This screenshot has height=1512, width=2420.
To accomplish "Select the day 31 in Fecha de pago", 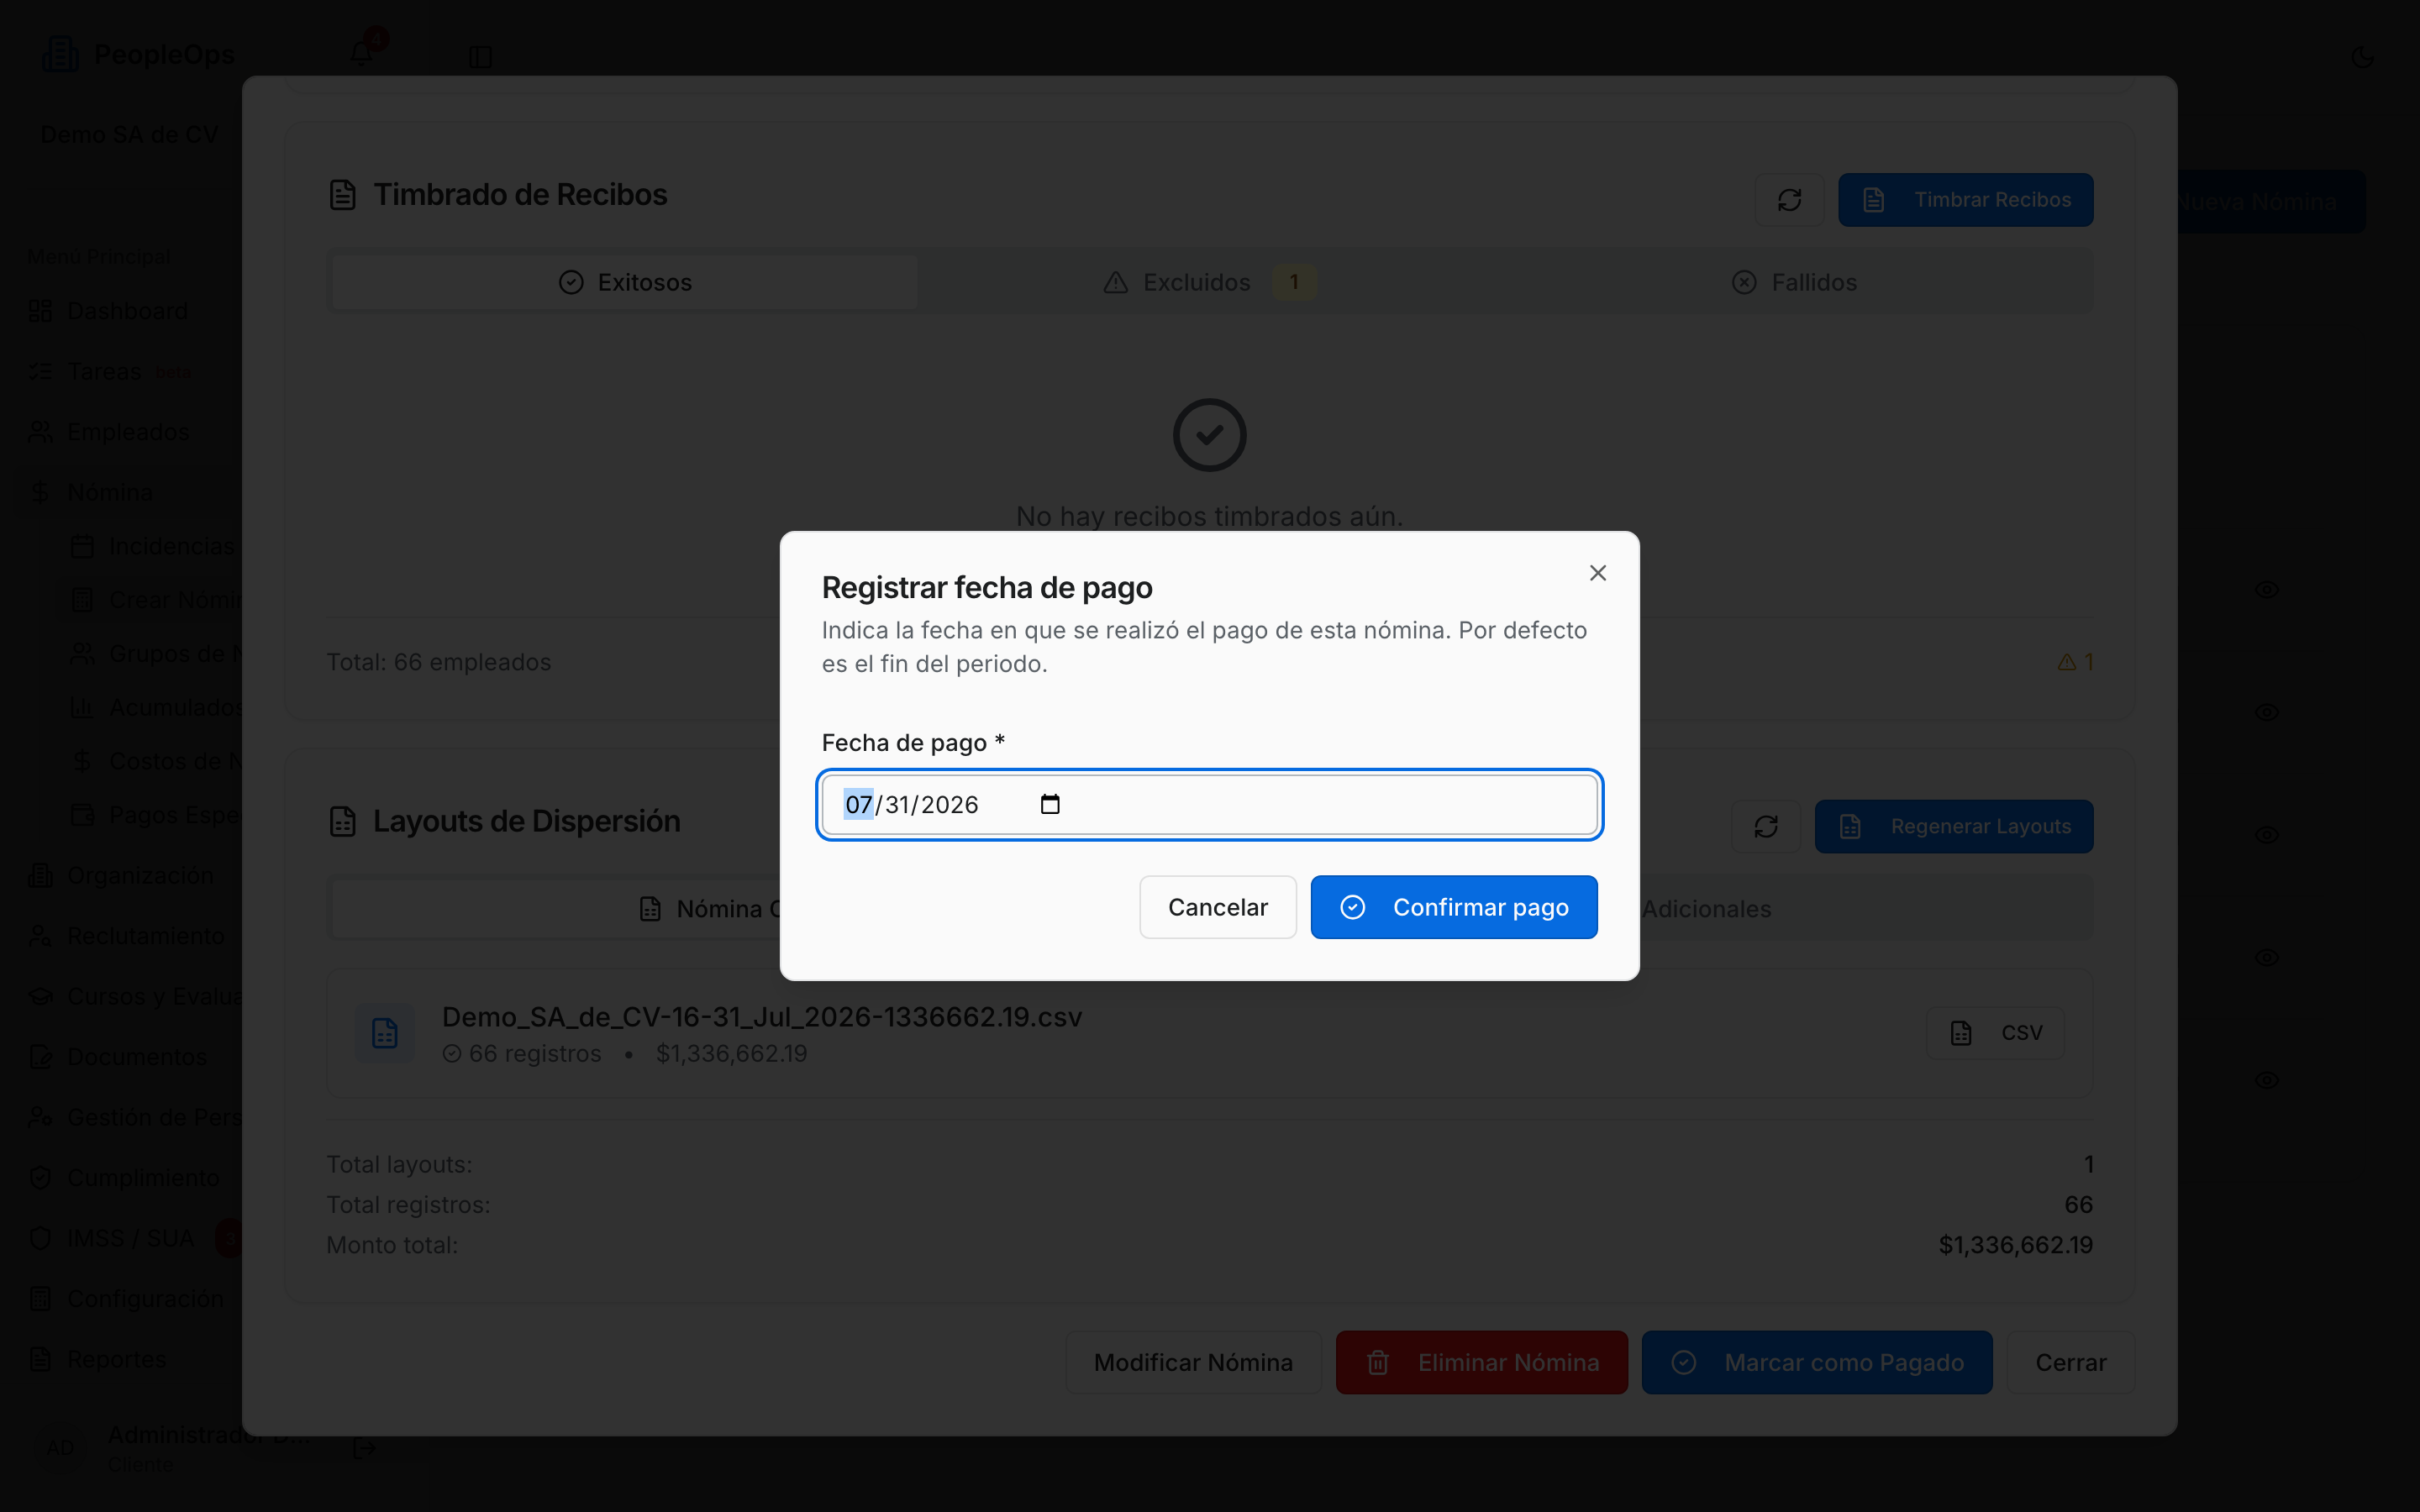I will (x=897, y=805).
